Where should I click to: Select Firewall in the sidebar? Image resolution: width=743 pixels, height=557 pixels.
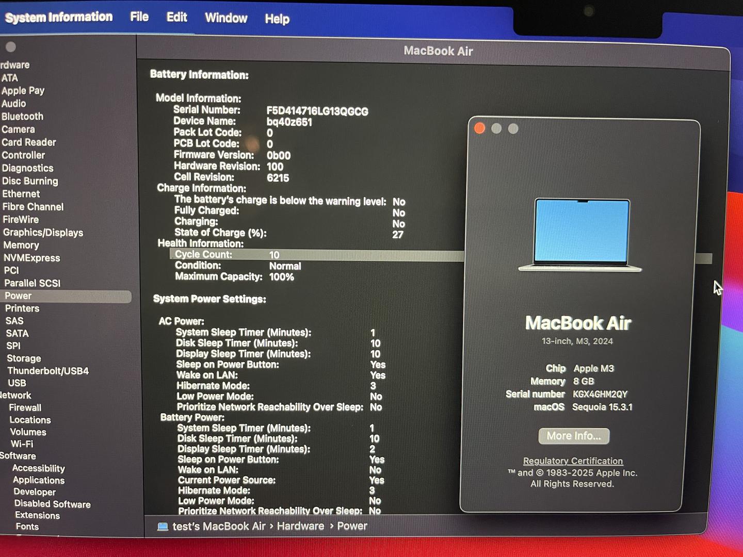[x=25, y=408]
